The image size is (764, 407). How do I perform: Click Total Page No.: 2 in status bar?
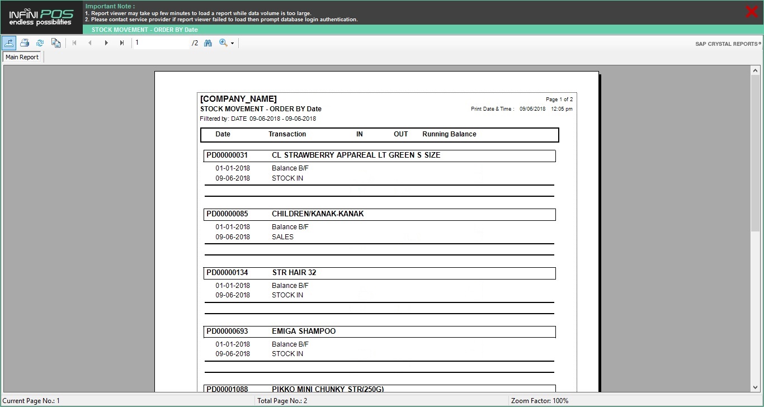click(282, 401)
